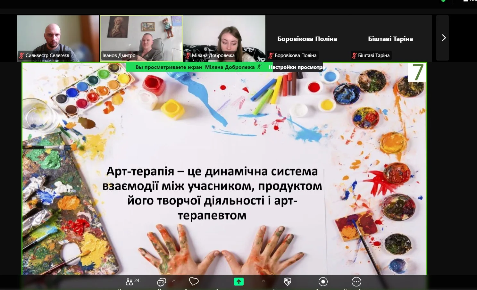
Task: Open Настройки просмотра view options menu
Action: [x=297, y=67]
